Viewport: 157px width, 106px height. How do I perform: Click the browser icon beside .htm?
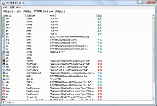point(3,67)
